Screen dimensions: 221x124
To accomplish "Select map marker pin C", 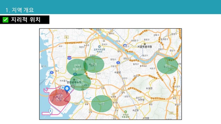I will pos(70,89).
